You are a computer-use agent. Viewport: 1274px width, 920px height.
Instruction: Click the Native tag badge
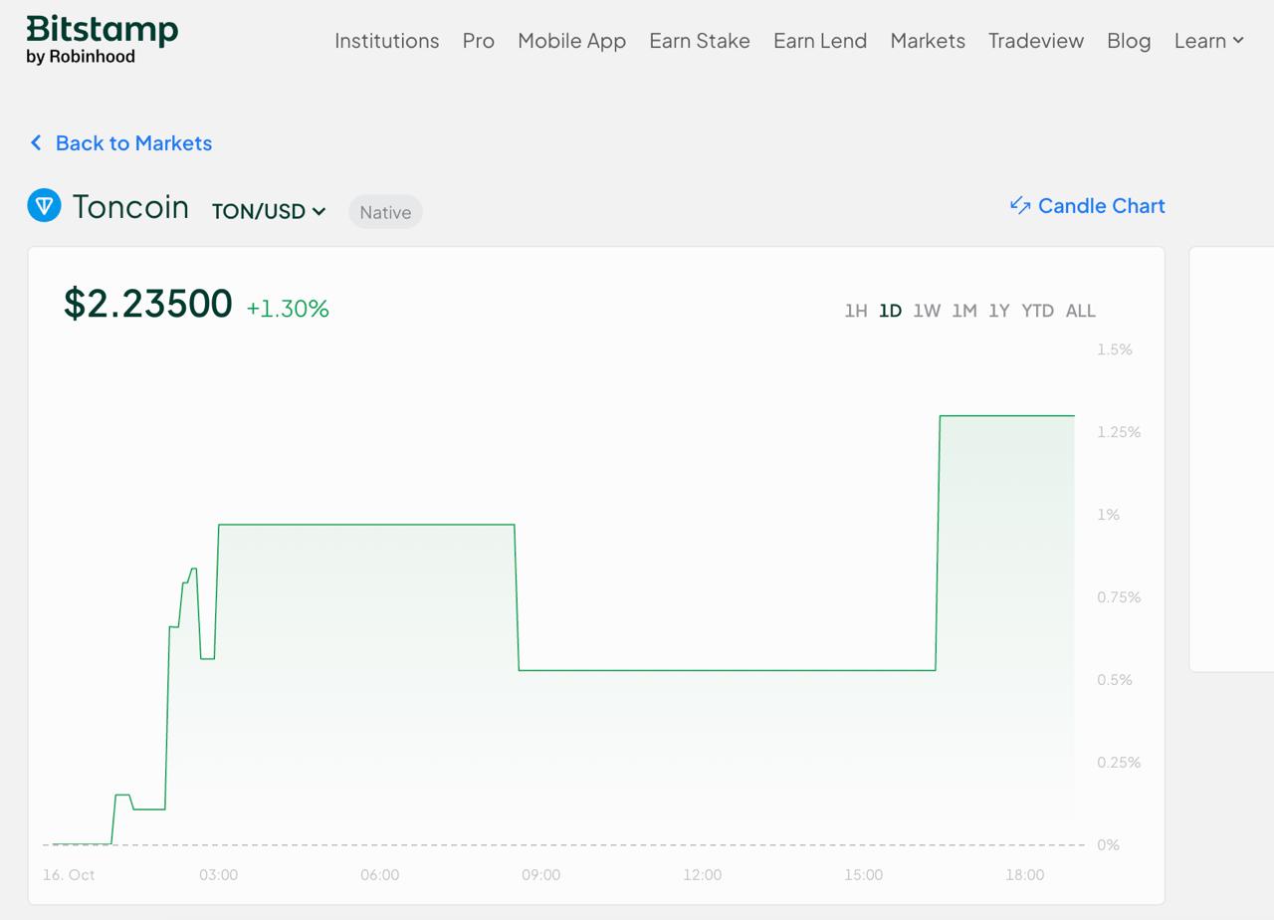pos(385,212)
